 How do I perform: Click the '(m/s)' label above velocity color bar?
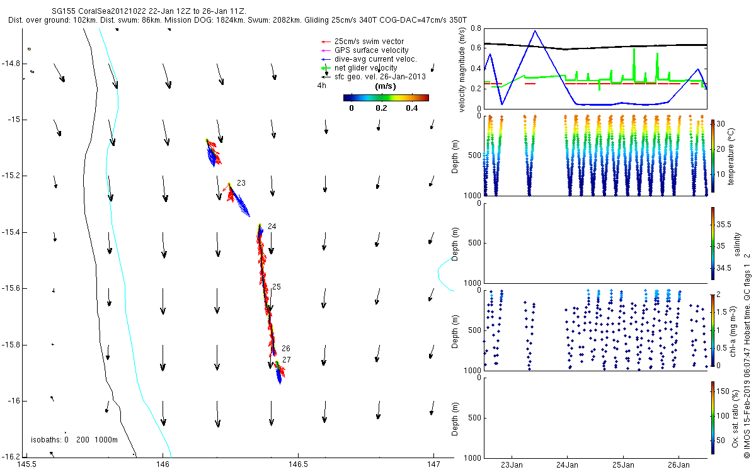pyautogui.click(x=385, y=86)
